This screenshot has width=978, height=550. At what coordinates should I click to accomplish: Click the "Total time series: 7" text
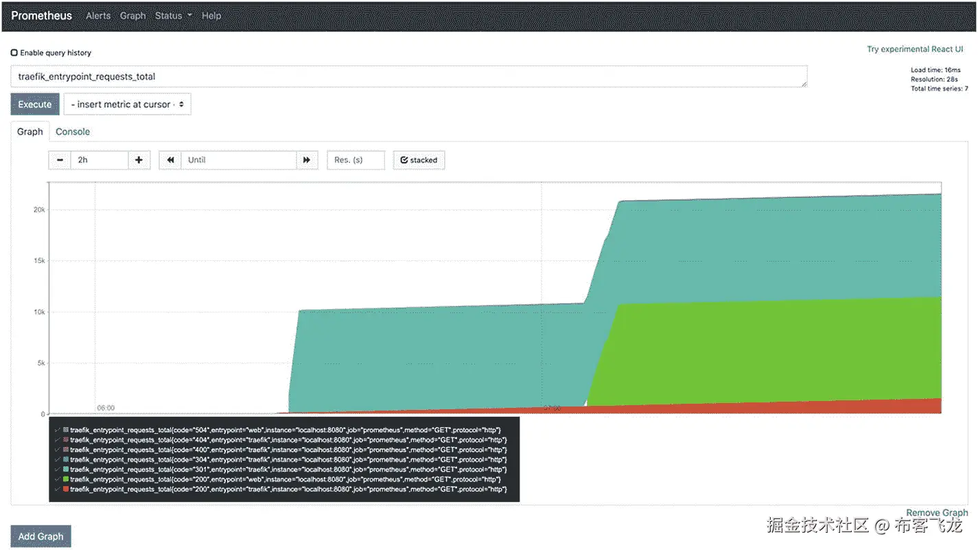pyautogui.click(x=940, y=89)
